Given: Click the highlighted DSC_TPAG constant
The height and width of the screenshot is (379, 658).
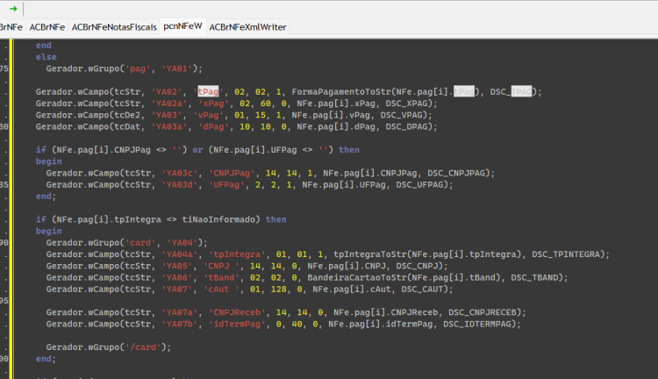Looking at the screenshot, I should pos(513,91).
